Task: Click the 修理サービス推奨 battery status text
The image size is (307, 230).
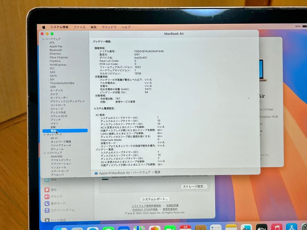Action: point(125,102)
